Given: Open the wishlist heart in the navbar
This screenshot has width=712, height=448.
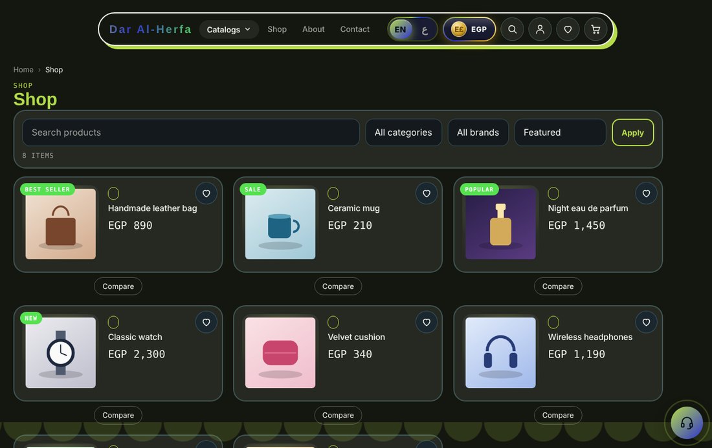Looking at the screenshot, I should click(x=568, y=30).
